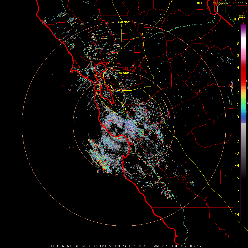Select the "-7" tick label on the scale
Viewport: 248px width, 248px height.
[x=237, y=202]
